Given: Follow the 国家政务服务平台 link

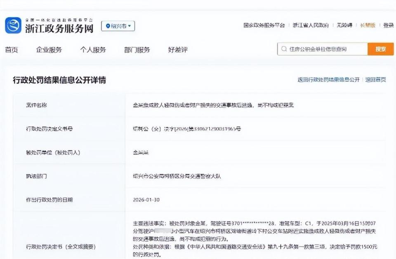Looking at the screenshot, I should pos(264,25).
